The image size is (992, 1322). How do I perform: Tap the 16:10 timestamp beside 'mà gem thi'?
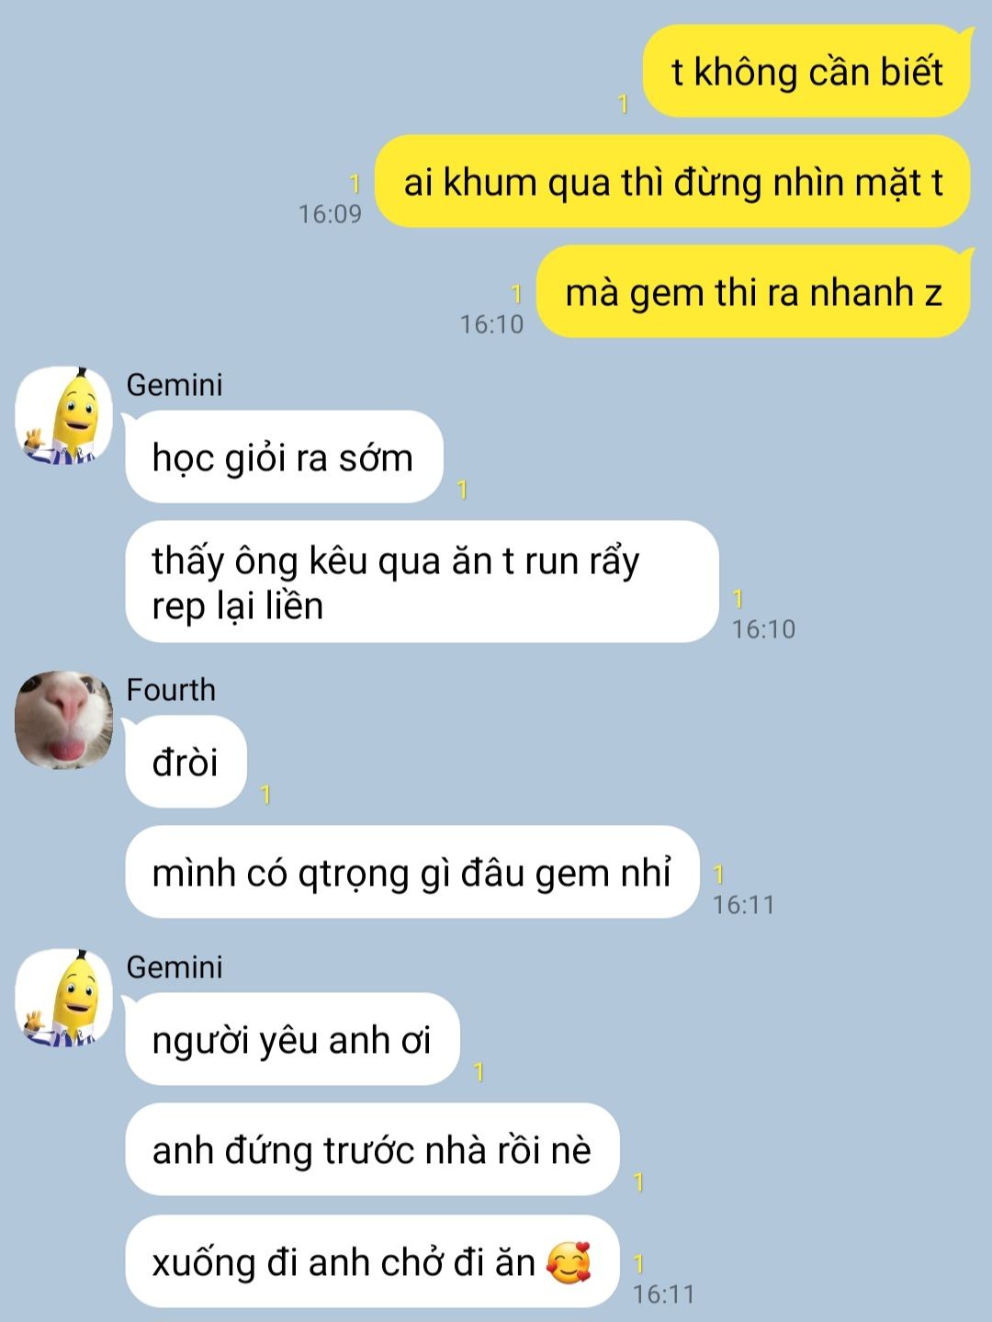click(x=491, y=324)
